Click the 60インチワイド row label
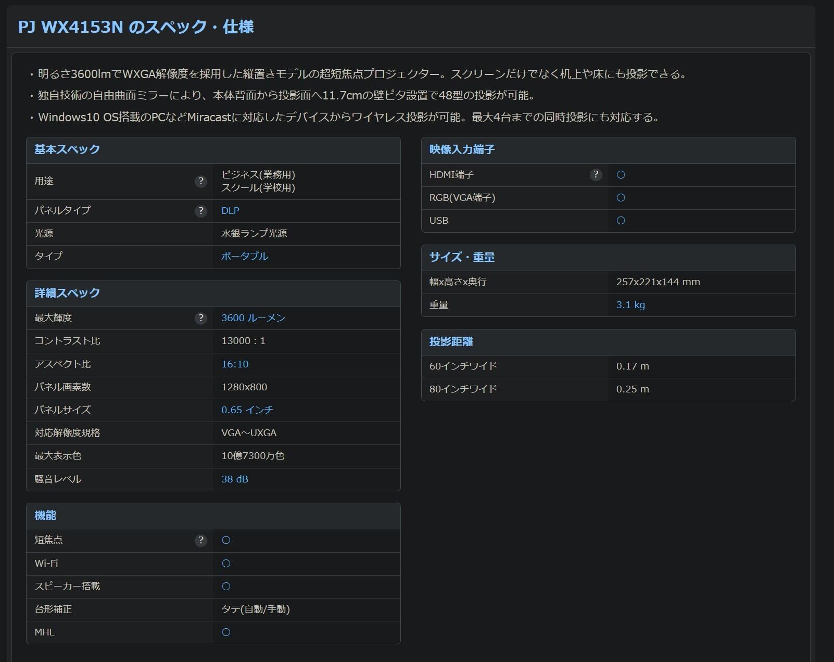 point(463,366)
